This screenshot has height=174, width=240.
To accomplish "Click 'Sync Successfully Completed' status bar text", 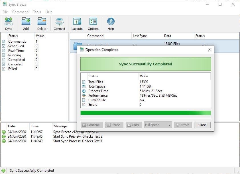I will pyautogui.click(x=32, y=171).
